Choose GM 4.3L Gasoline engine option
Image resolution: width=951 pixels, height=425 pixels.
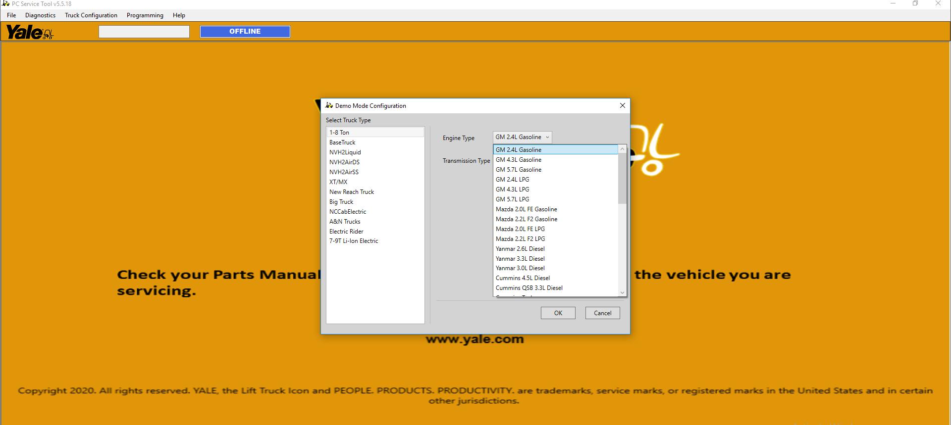click(x=556, y=160)
